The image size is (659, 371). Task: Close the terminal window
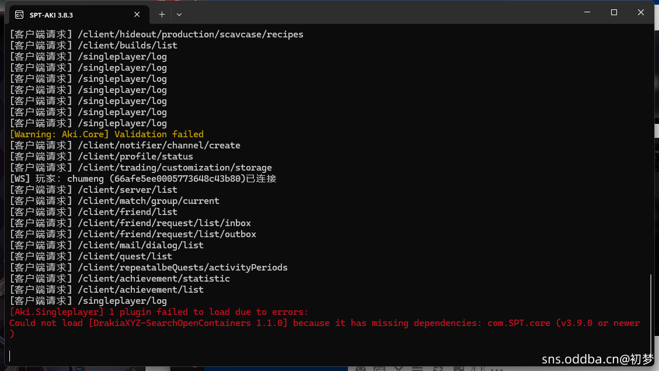(x=640, y=12)
